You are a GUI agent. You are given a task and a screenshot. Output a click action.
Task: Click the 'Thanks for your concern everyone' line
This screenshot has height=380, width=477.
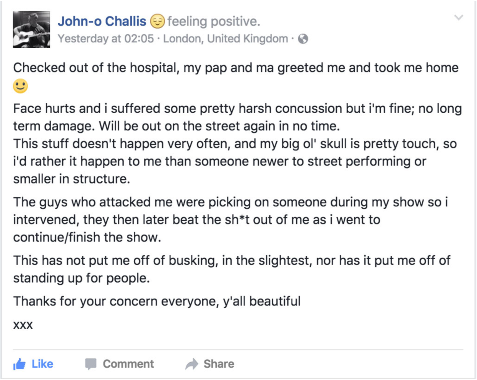[157, 301]
